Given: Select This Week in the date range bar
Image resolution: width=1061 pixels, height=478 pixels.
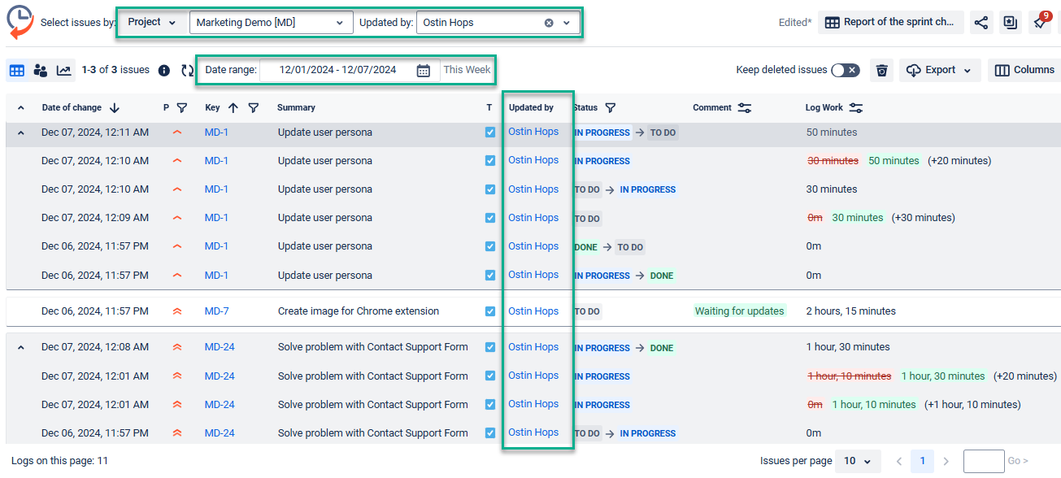Looking at the screenshot, I should coord(467,71).
